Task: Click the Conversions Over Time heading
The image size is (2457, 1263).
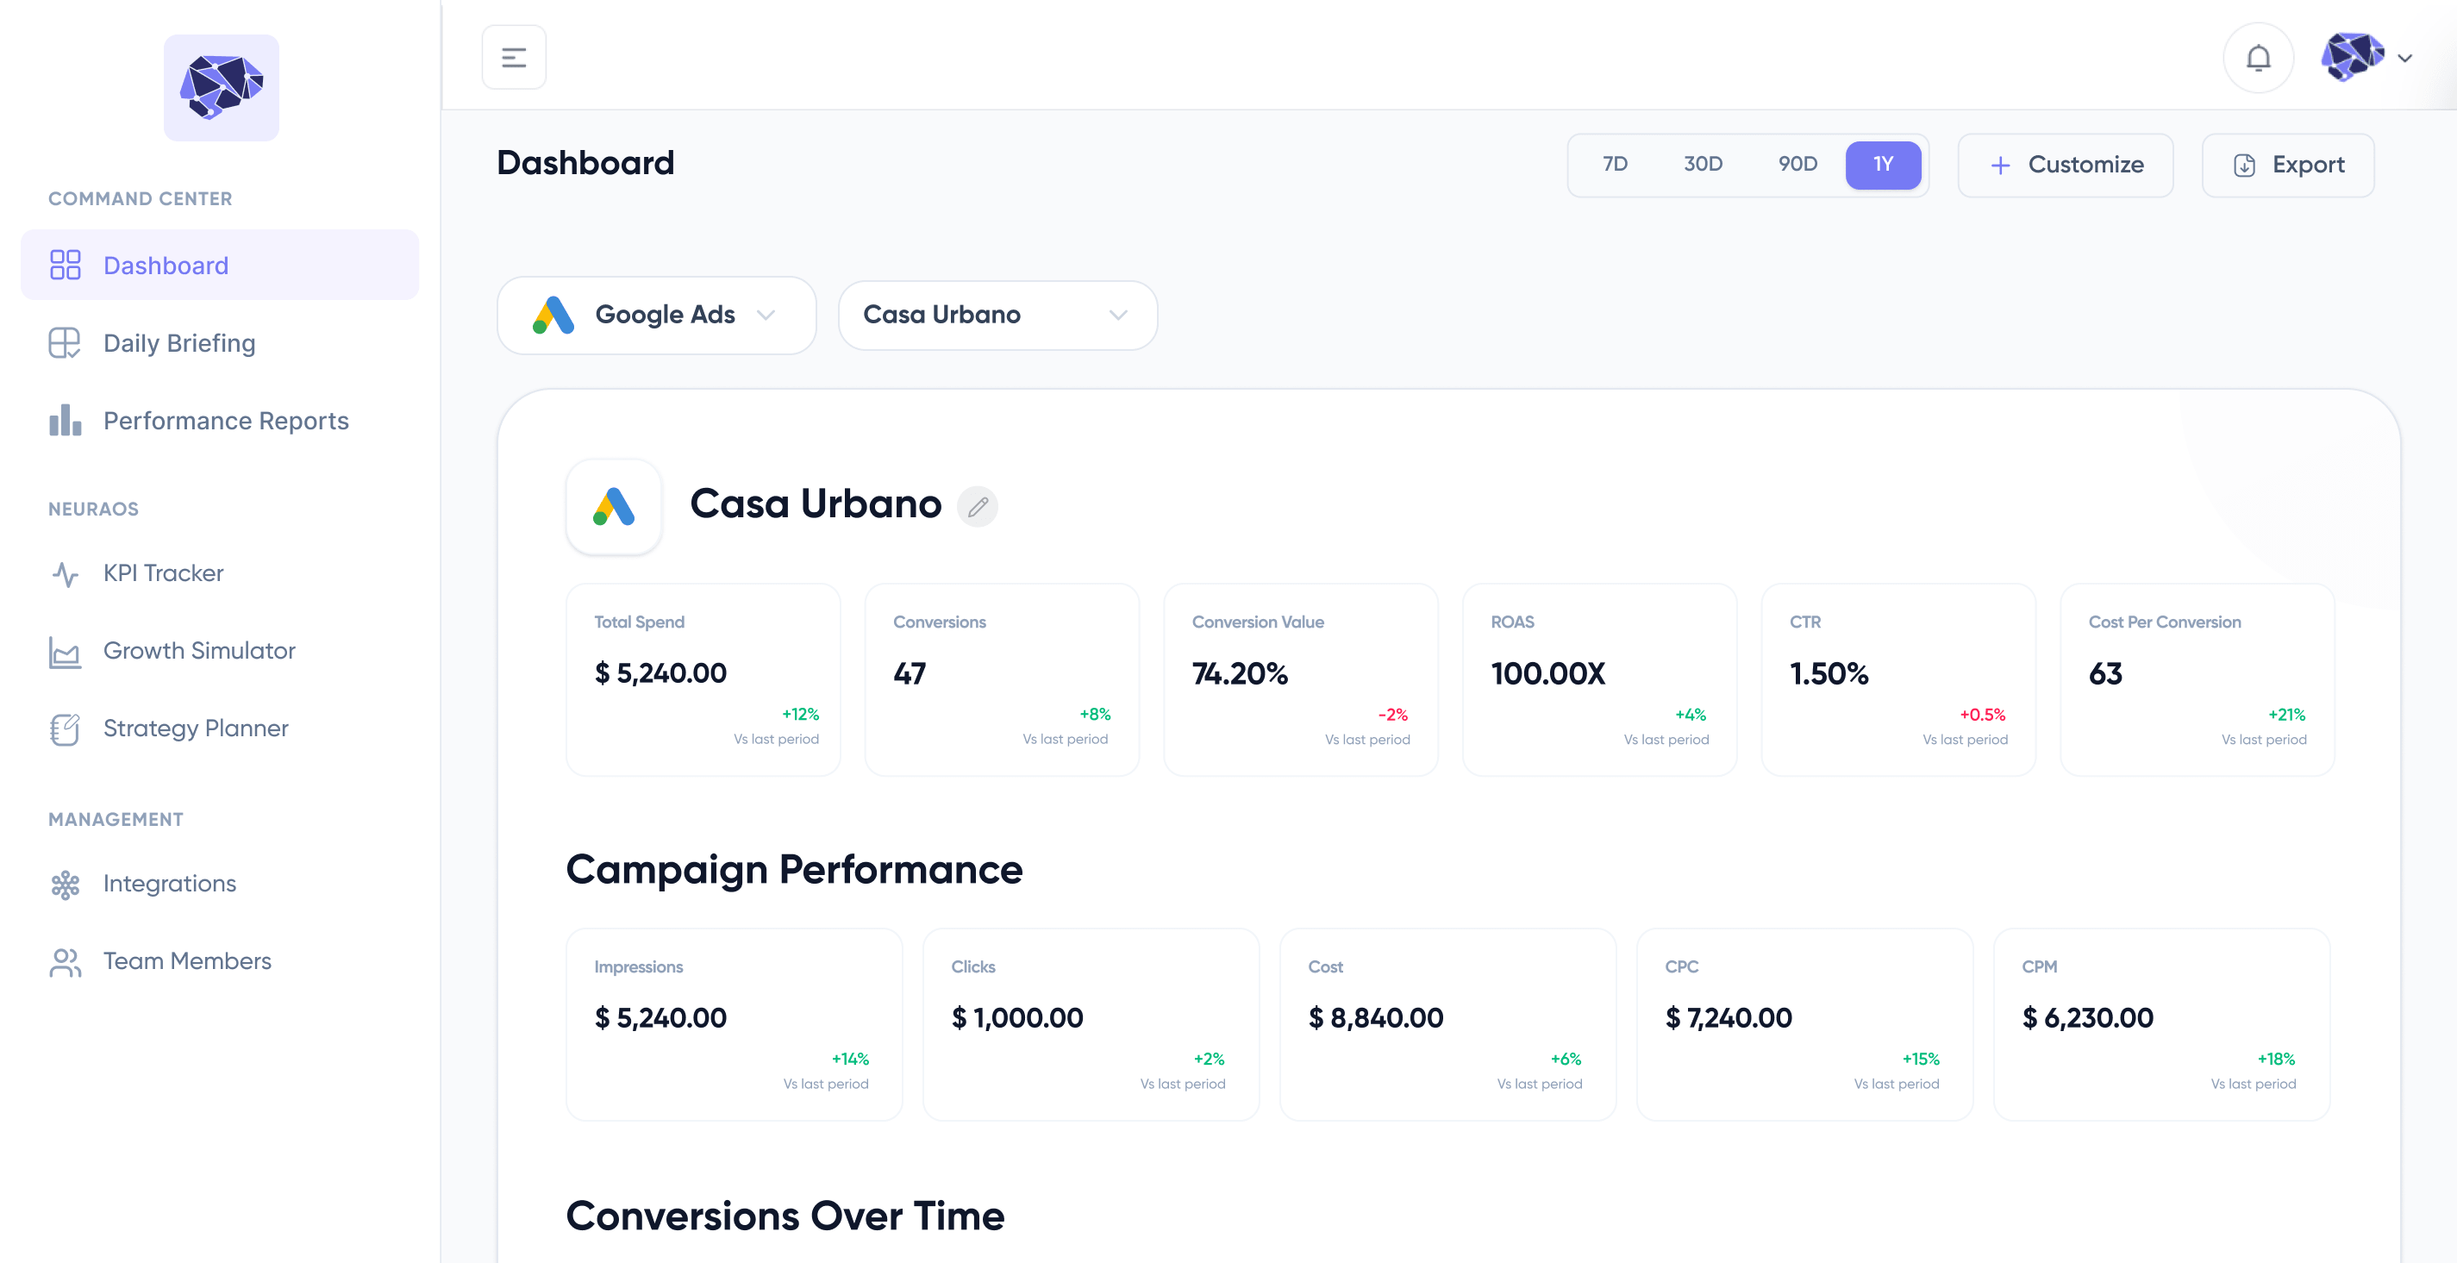Action: tap(785, 1216)
